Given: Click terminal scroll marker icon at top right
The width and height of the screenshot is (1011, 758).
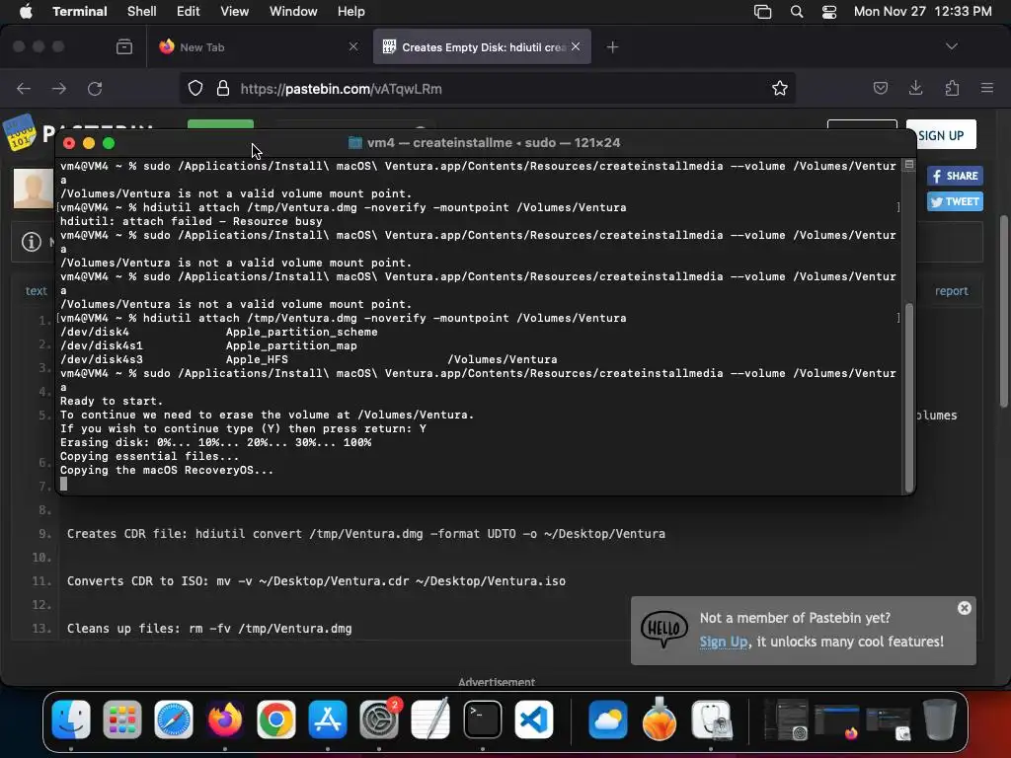Looking at the screenshot, I should [909, 165].
